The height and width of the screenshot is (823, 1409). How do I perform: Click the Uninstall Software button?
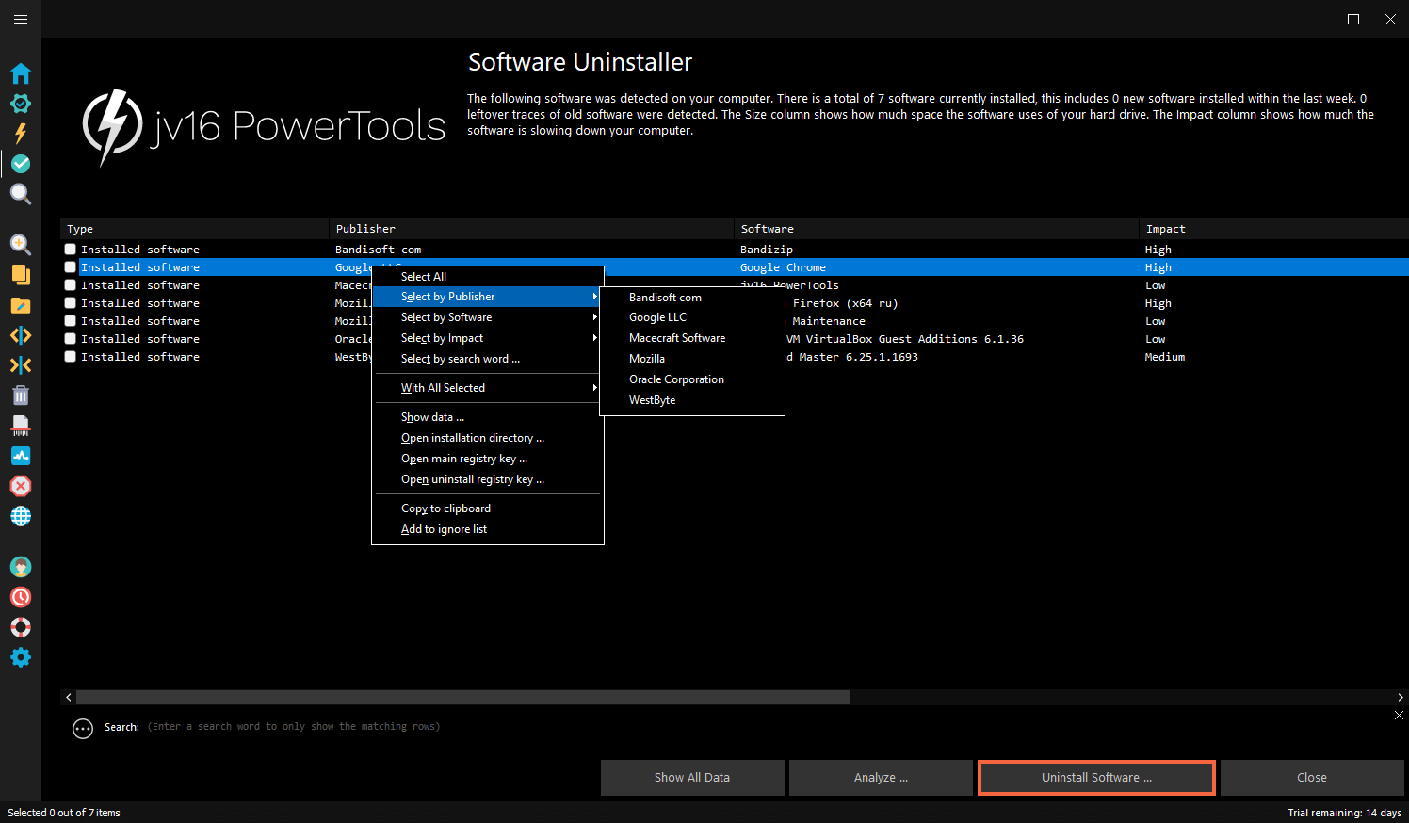tap(1096, 778)
